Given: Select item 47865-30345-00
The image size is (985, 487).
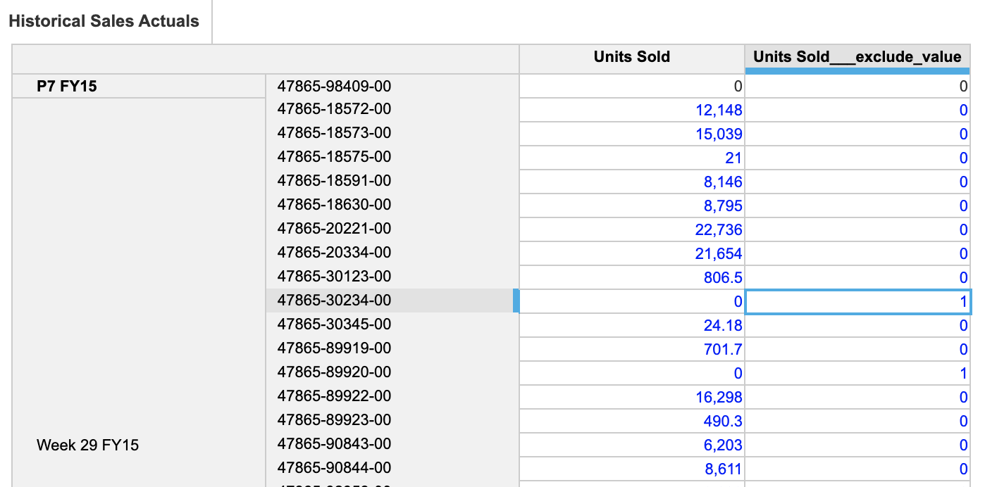Looking at the screenshot, I should tap(392, 325).
